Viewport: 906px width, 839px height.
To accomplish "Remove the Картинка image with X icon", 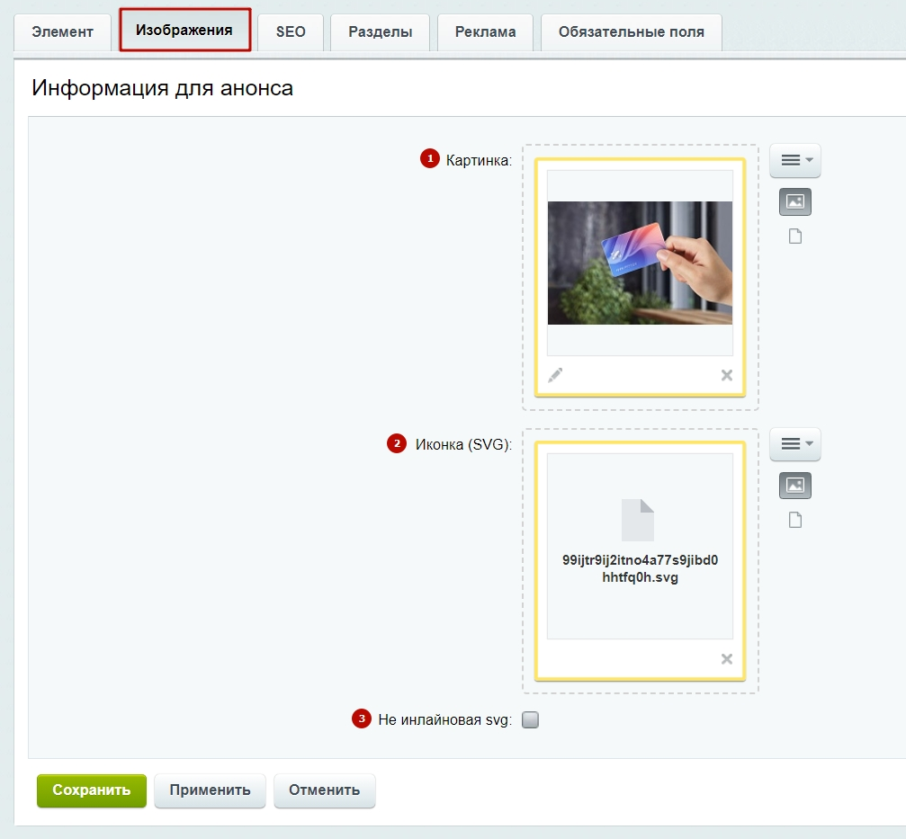I will (727, 375).
